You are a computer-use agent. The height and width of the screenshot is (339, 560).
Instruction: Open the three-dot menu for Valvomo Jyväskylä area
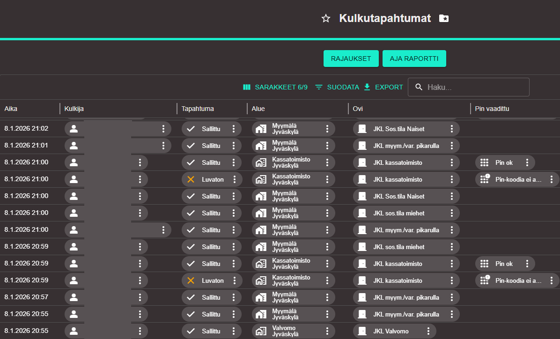click(x=327, y=332)
